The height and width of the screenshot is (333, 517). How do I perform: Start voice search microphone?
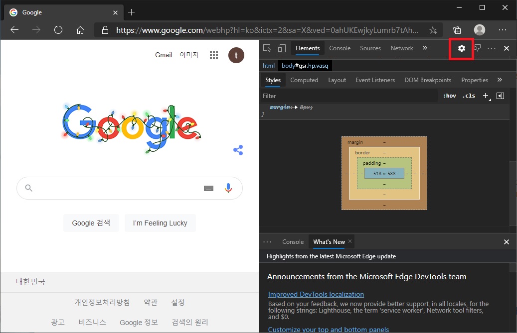(228, 188)
